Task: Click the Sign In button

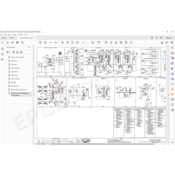Action: 169,38
